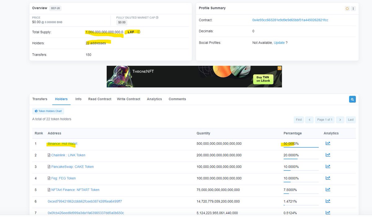Click the blue search icon button
The image size is (372, 217).
pyautogui.click(x=352, y=99)
